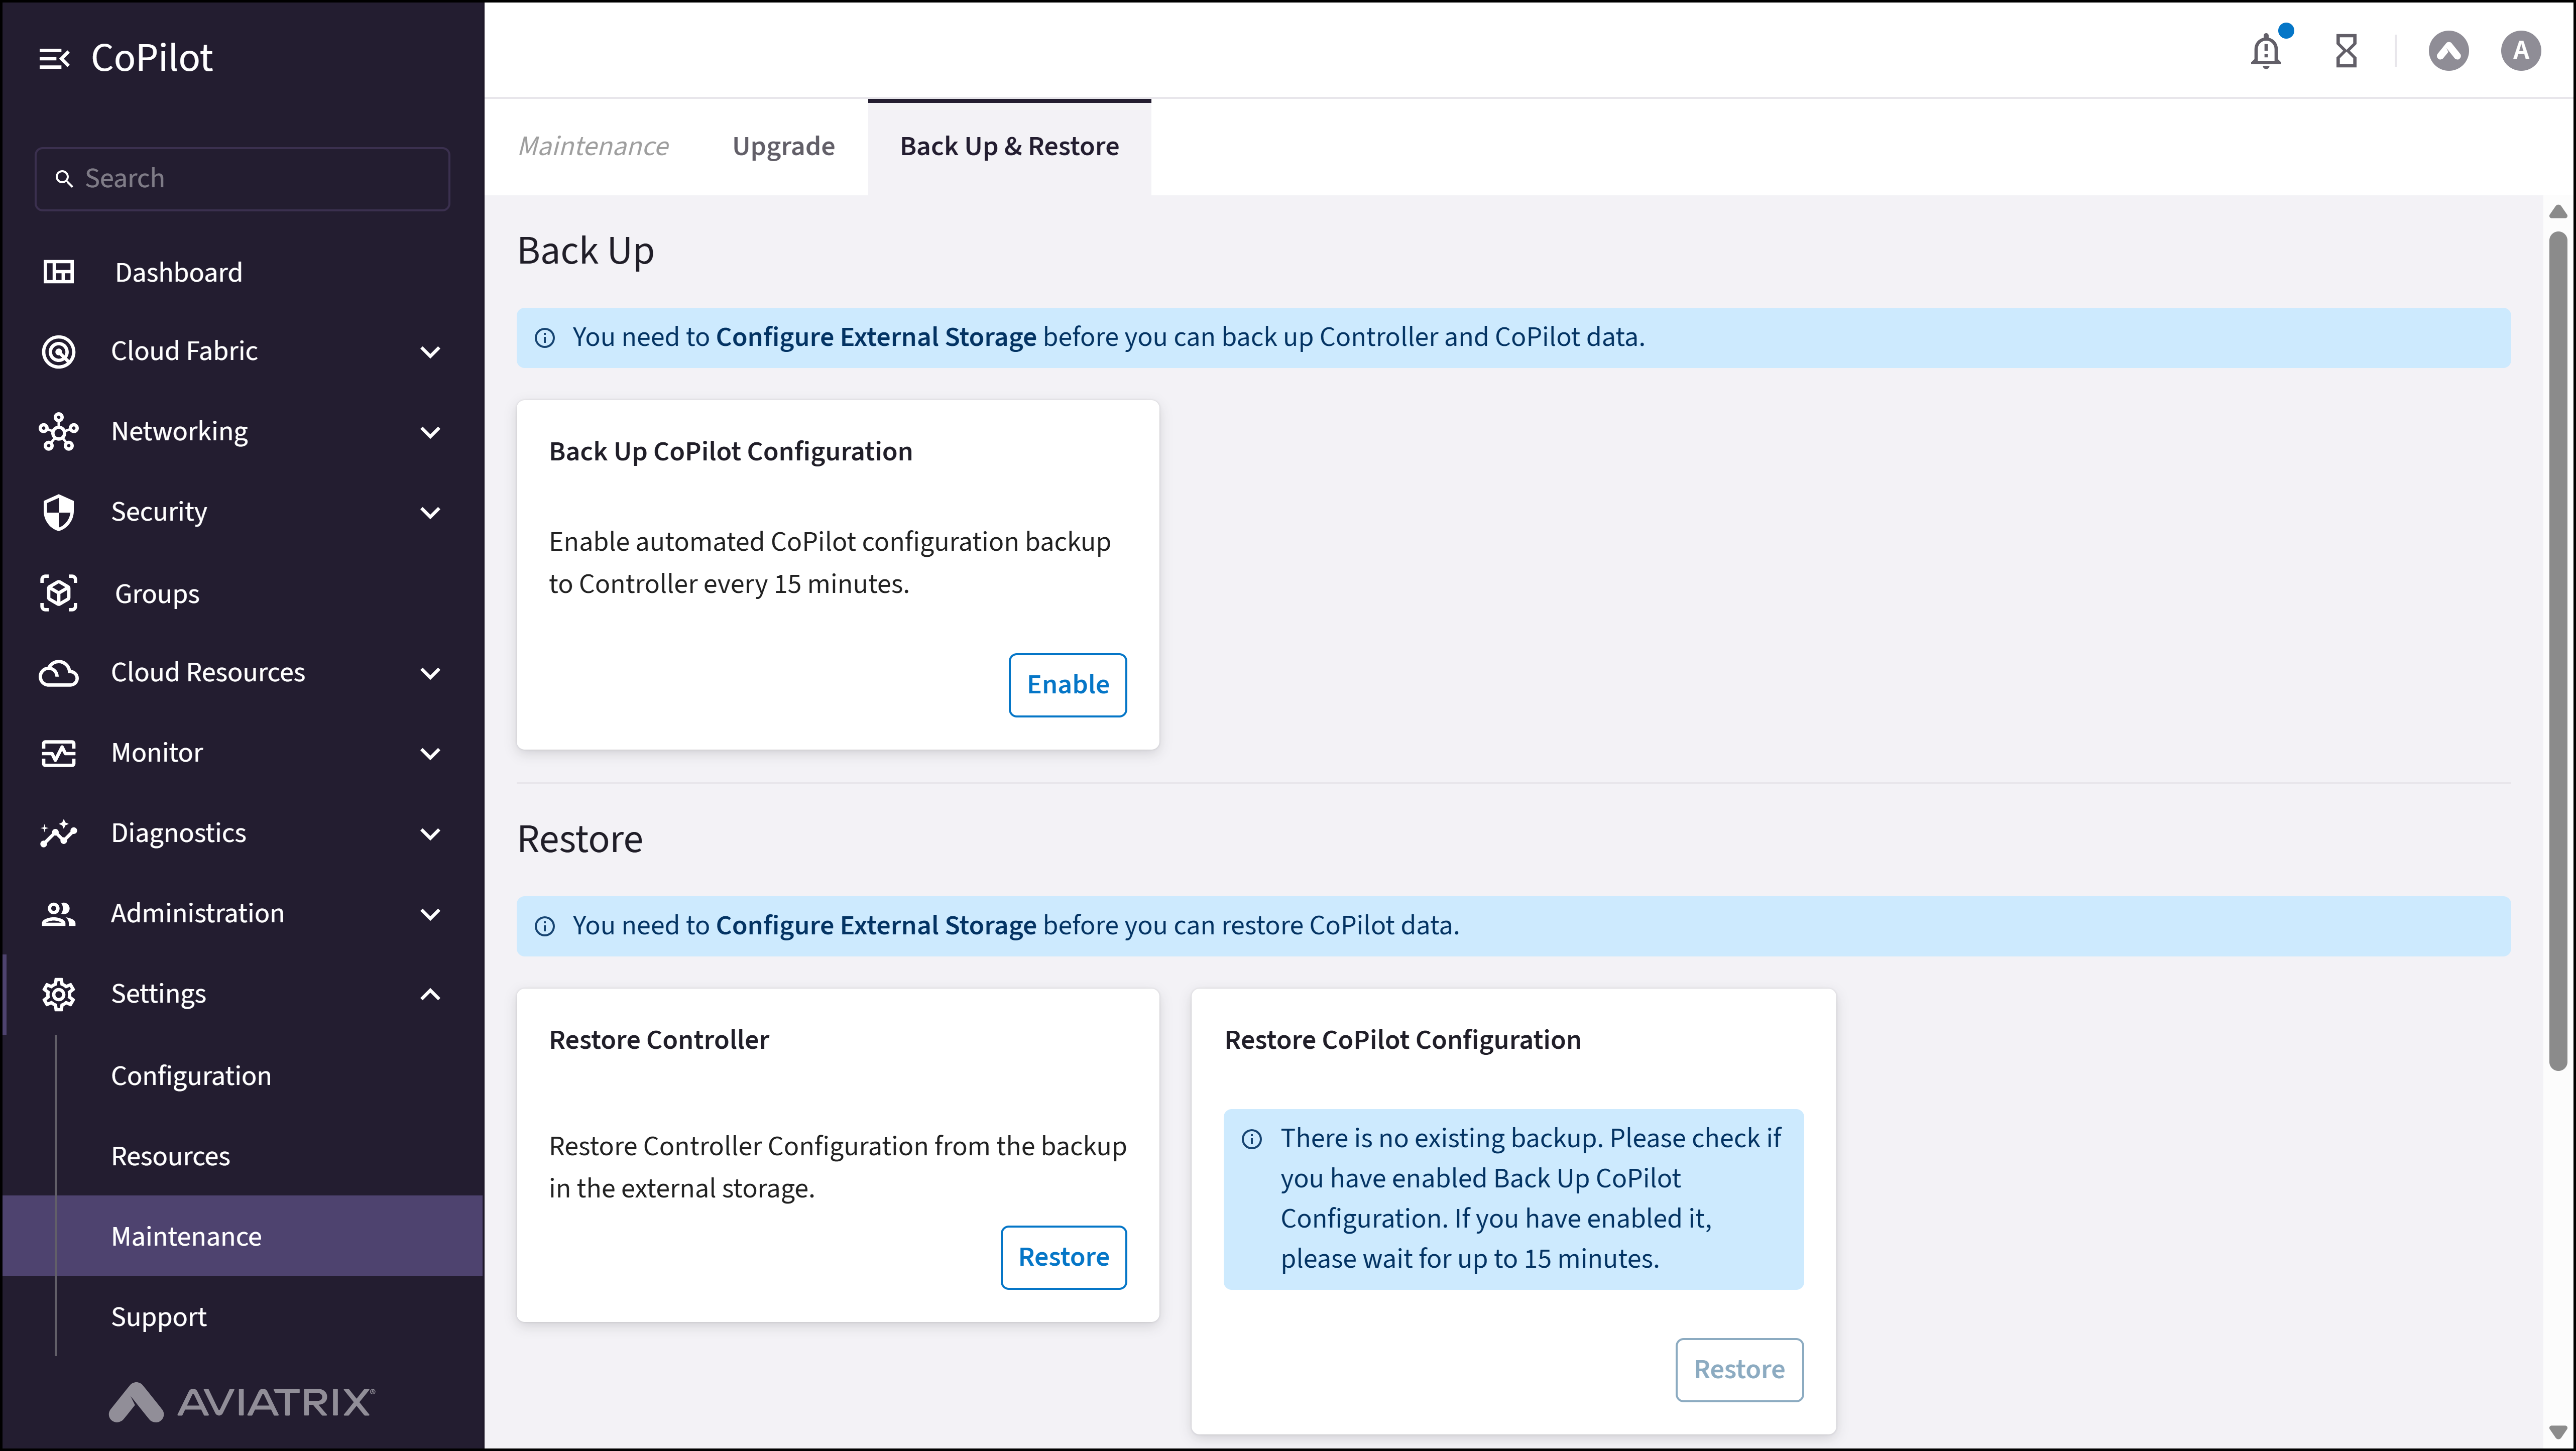Collapse the sidebar using the menu icon
Screen dimensions: 2576x1451
[54, 59]
